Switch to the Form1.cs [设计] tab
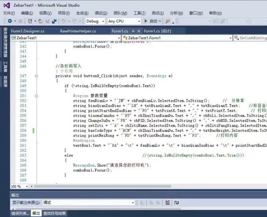 pyautogui.click(x=157, y=31)
